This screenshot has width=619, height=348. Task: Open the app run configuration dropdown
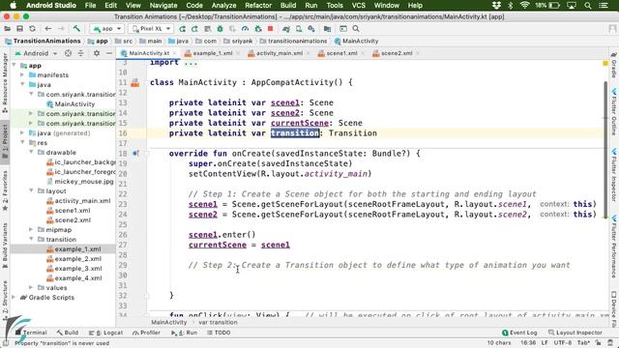(107, 29)
